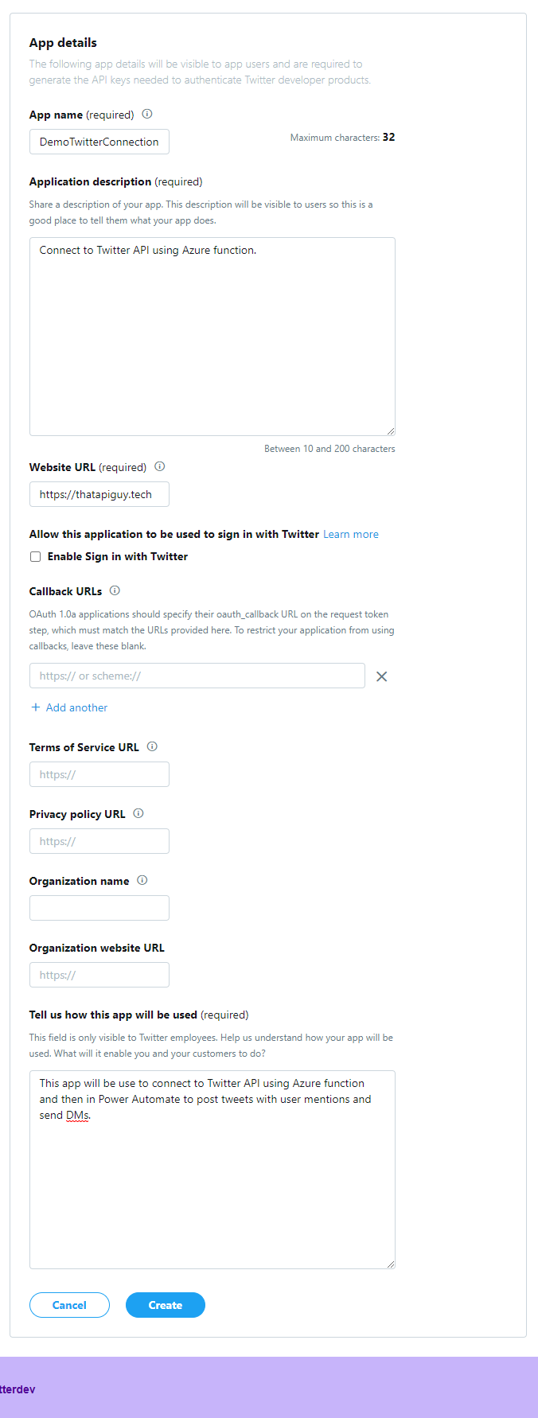The height and width of the screenshot is (1418, 538).
Task: Click the Privacy policy URL field
Action: coord(99,841)
